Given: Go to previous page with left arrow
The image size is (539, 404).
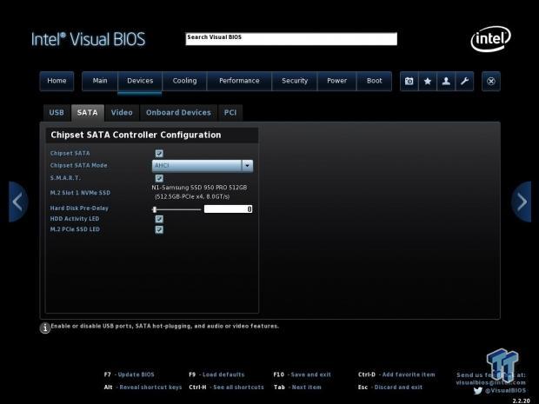Looking at the screenshot, I should point(18,202).
